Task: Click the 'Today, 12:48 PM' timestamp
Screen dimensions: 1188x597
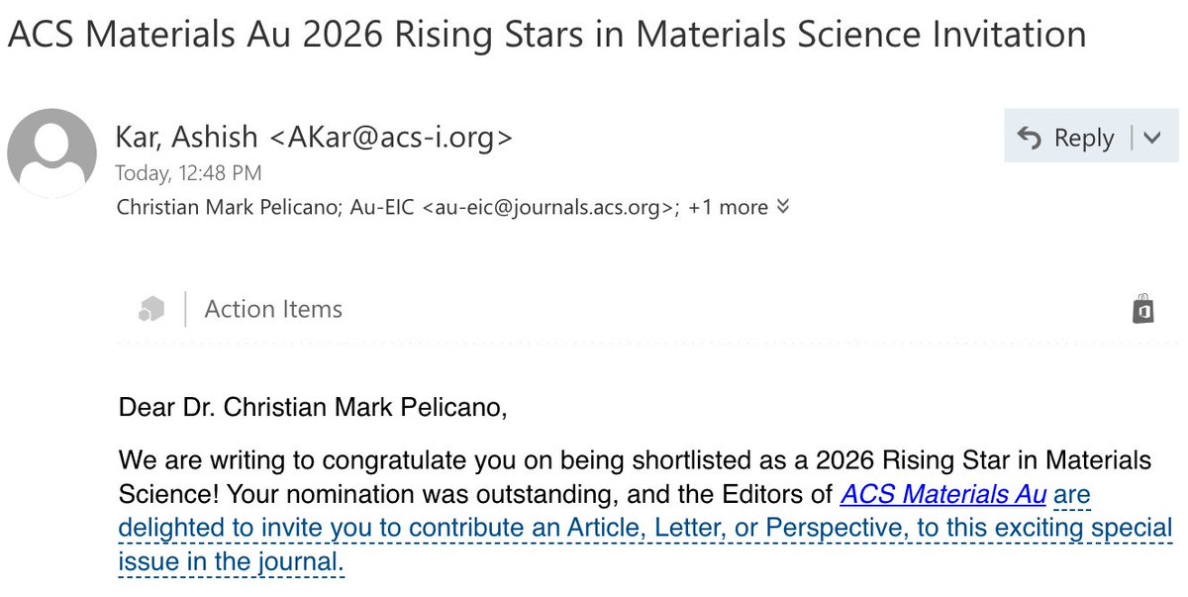Action: (x=189, y=173)
